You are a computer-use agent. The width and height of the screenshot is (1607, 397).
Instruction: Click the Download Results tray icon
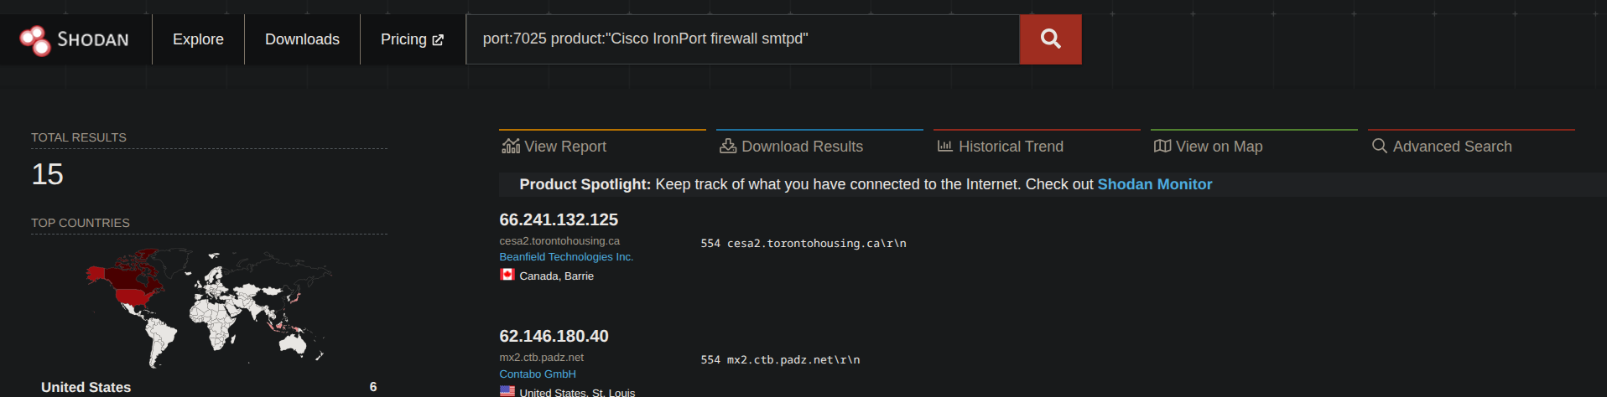728,147
